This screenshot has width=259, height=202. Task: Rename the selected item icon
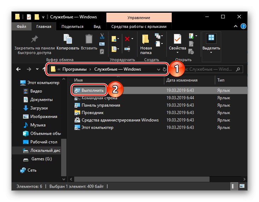127,49
